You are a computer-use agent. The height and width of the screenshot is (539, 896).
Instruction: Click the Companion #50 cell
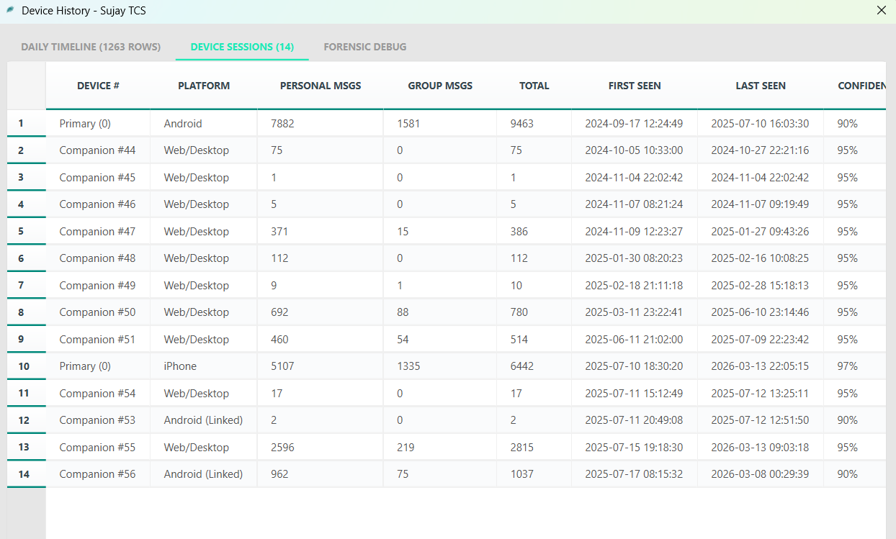click(x=98, y=312)
